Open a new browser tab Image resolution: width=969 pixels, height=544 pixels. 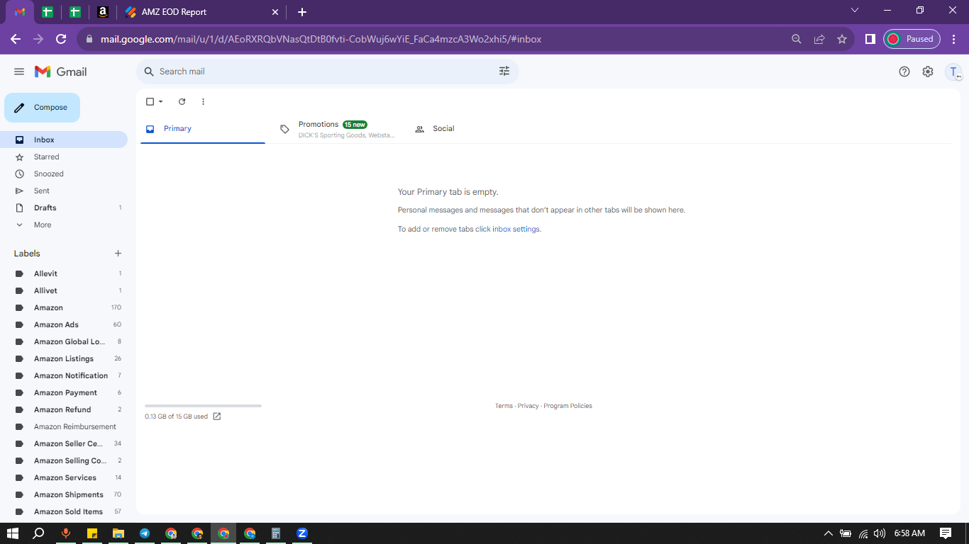click(302, 12)
